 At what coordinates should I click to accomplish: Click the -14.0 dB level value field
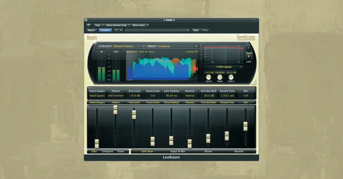[209, 72]
